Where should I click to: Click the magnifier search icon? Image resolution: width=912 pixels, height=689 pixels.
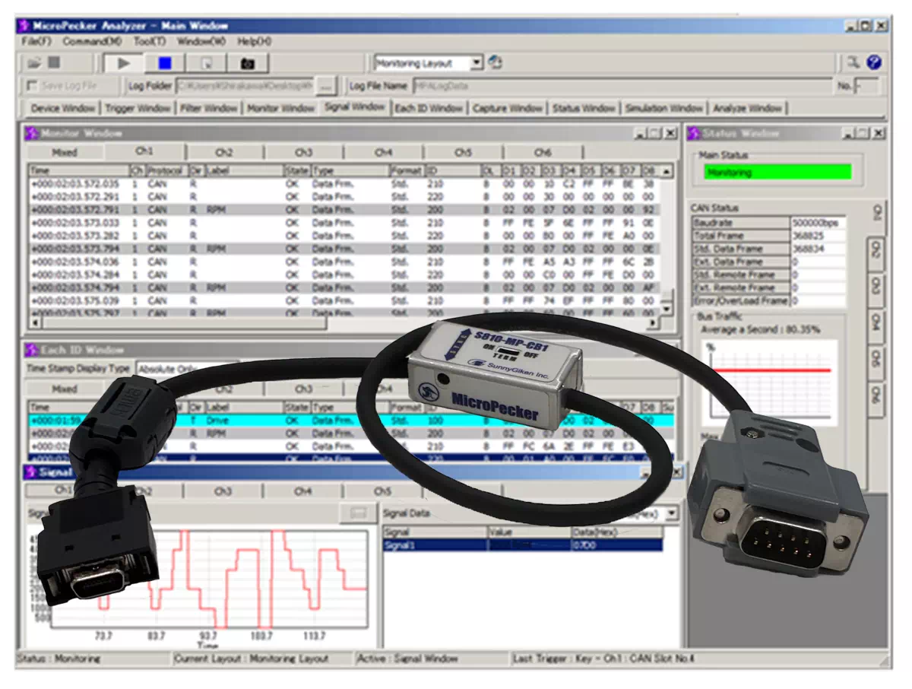click(x=853, y=63)
